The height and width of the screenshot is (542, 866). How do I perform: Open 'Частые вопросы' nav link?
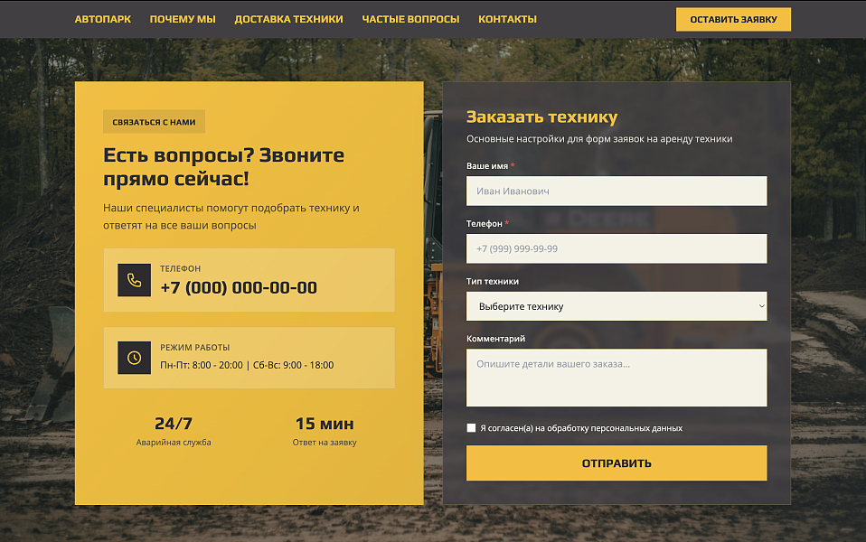(x=410, y=19)
